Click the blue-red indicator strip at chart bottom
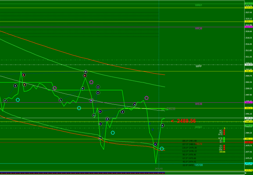This screenshot has height=175, width=253. pyautogui.click(x=83, y=173)
